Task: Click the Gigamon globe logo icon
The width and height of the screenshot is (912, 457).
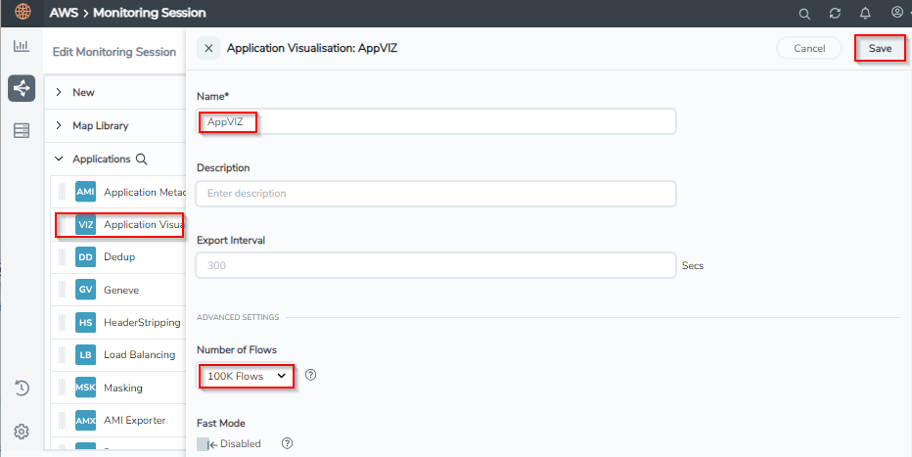Action: tap(23, 12)
